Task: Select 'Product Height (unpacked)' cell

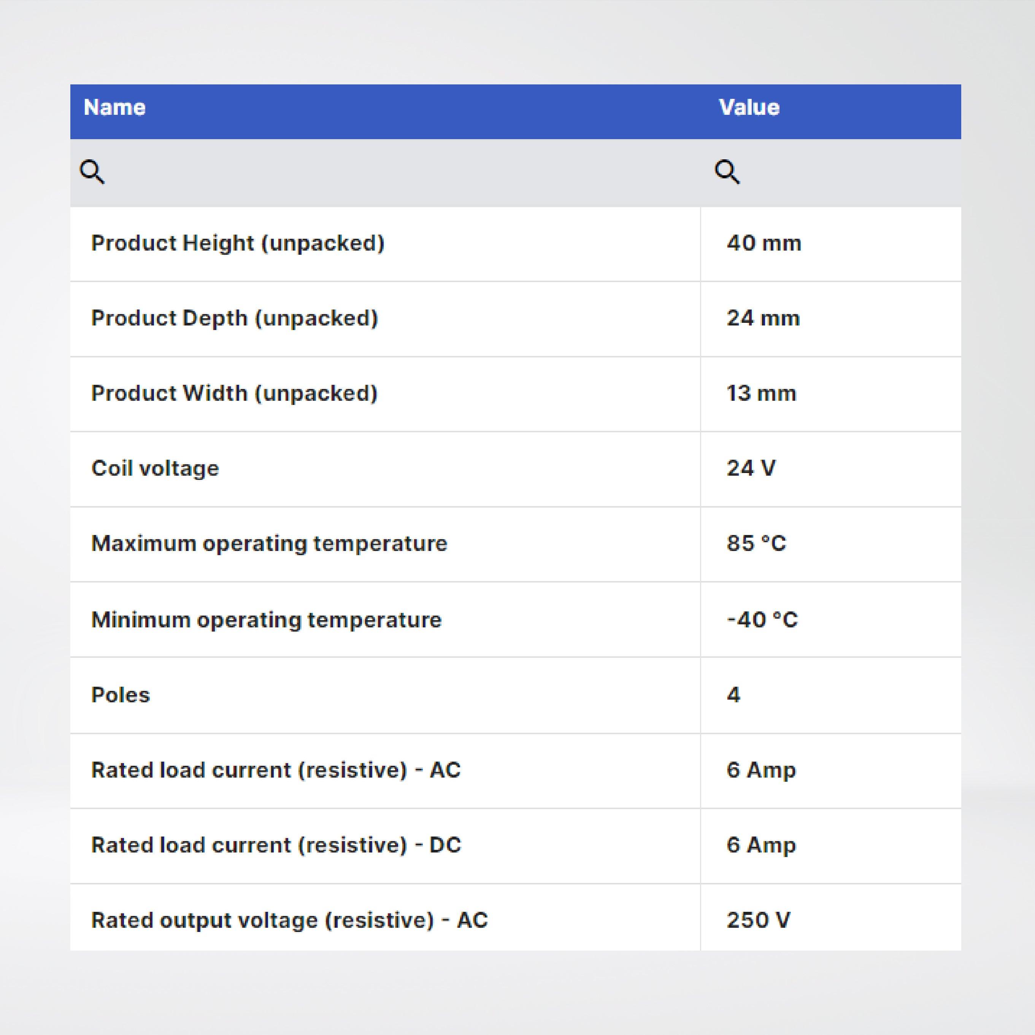Action: point(385,244)
